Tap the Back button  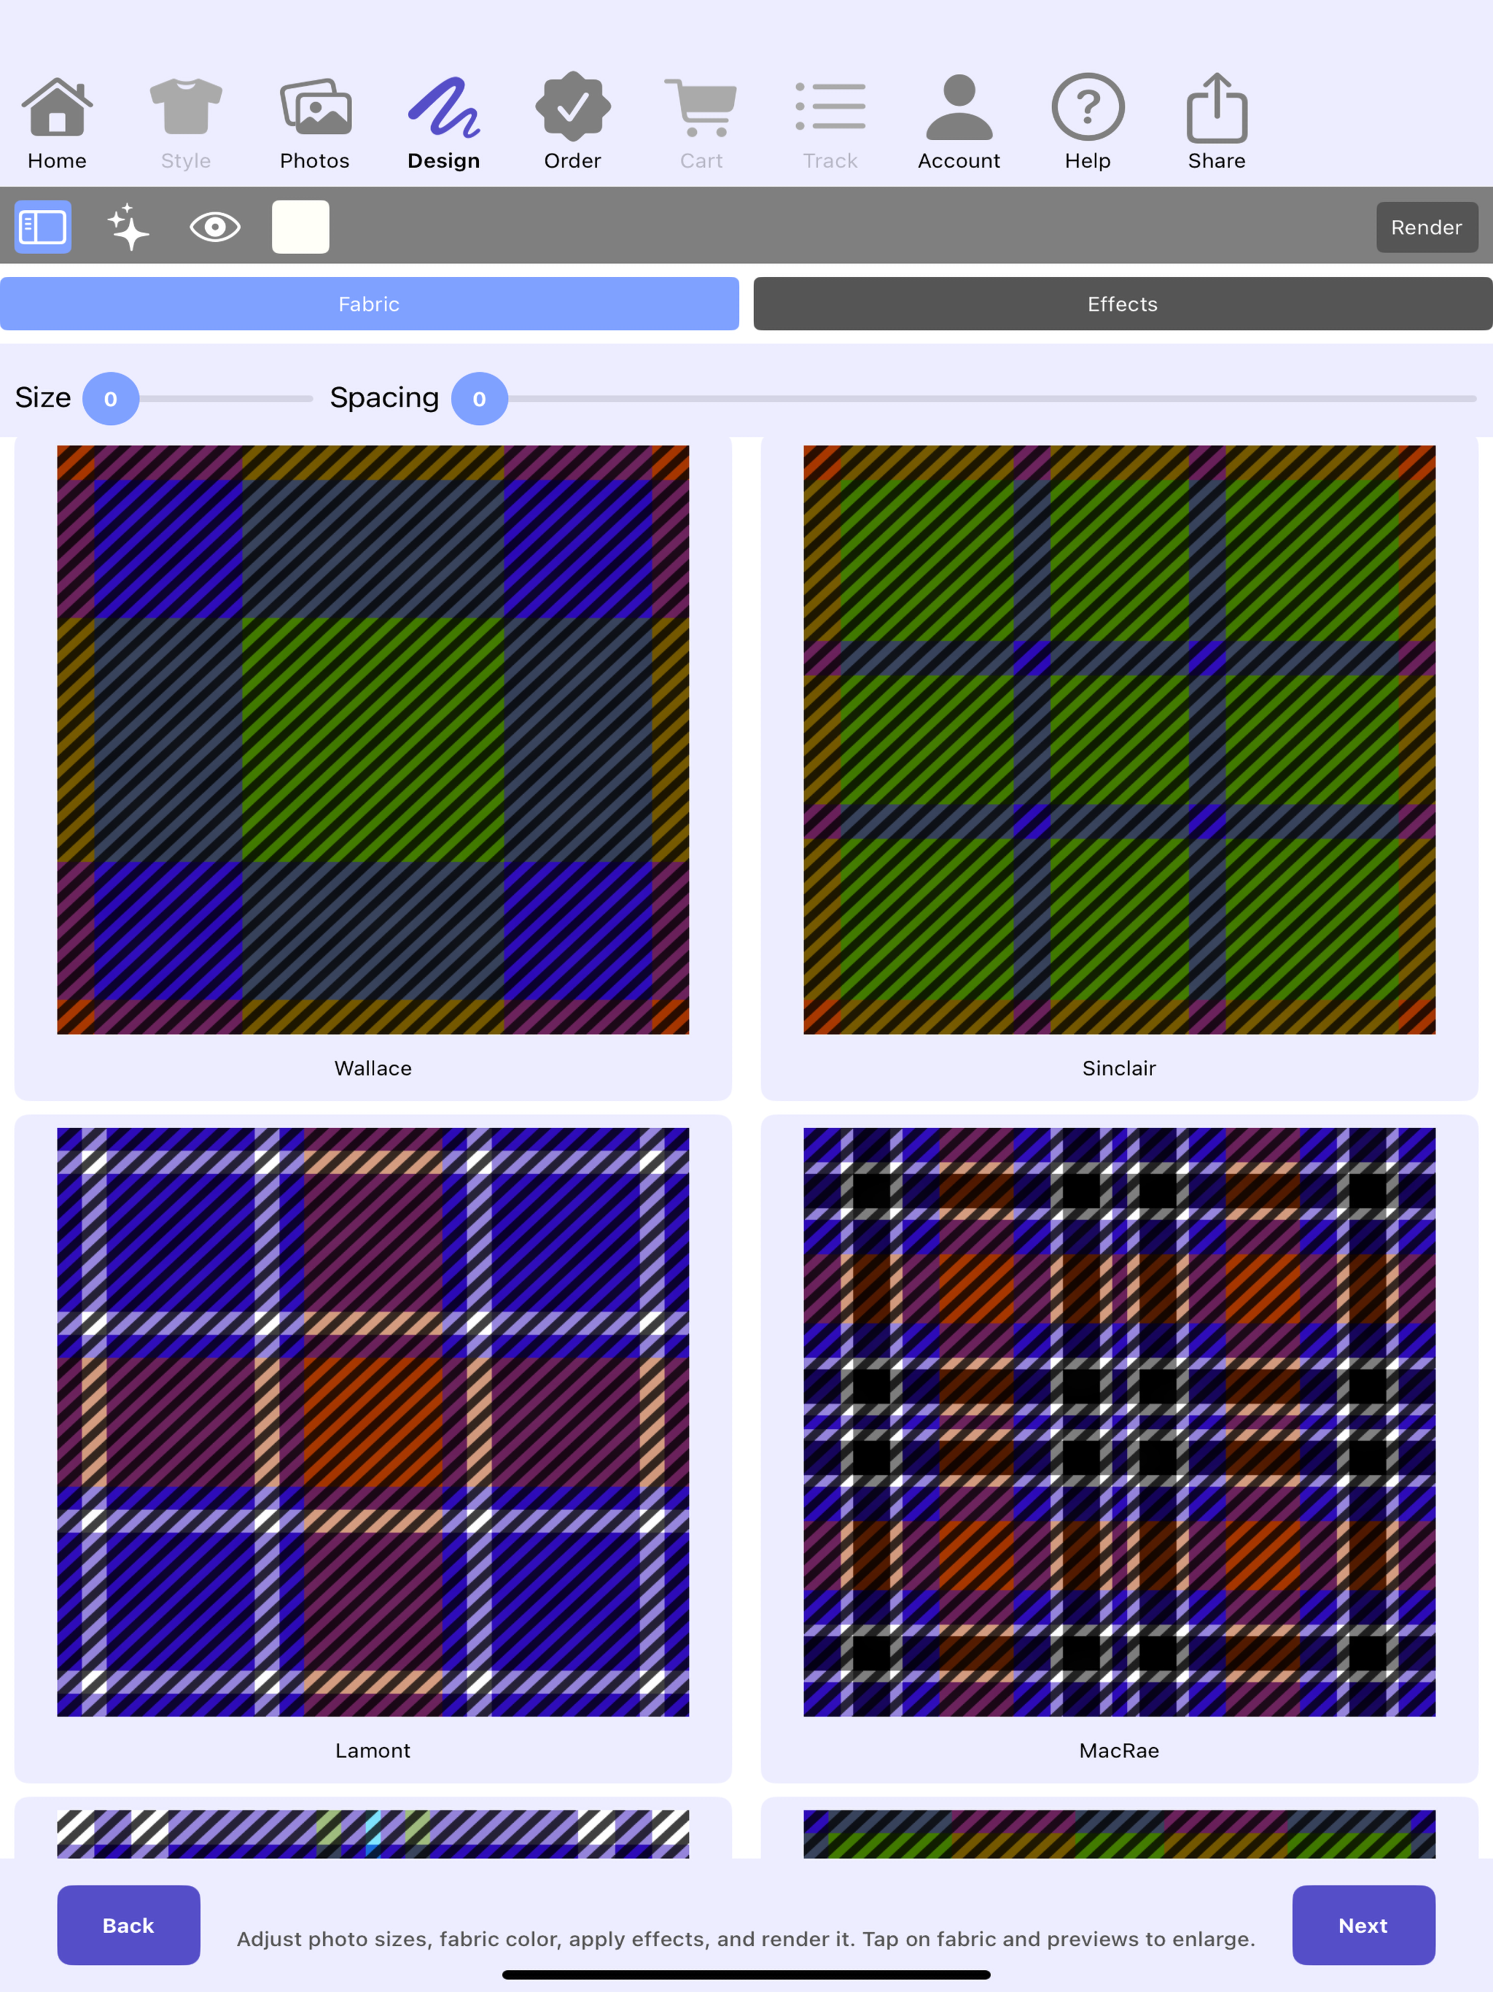pos(129,1926)
